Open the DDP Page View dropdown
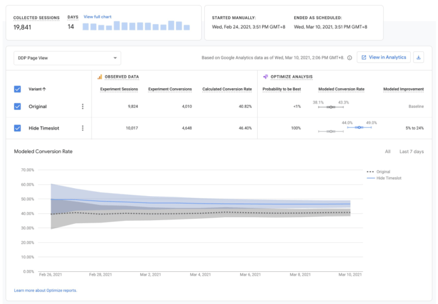 pyautogui.click(x=67, y=58)
